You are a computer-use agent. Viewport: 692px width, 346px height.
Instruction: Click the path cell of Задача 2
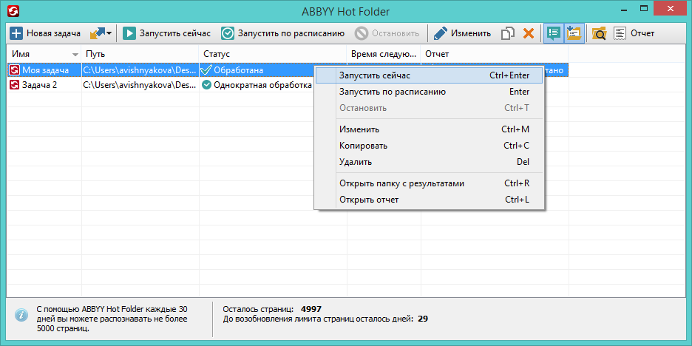140,85
